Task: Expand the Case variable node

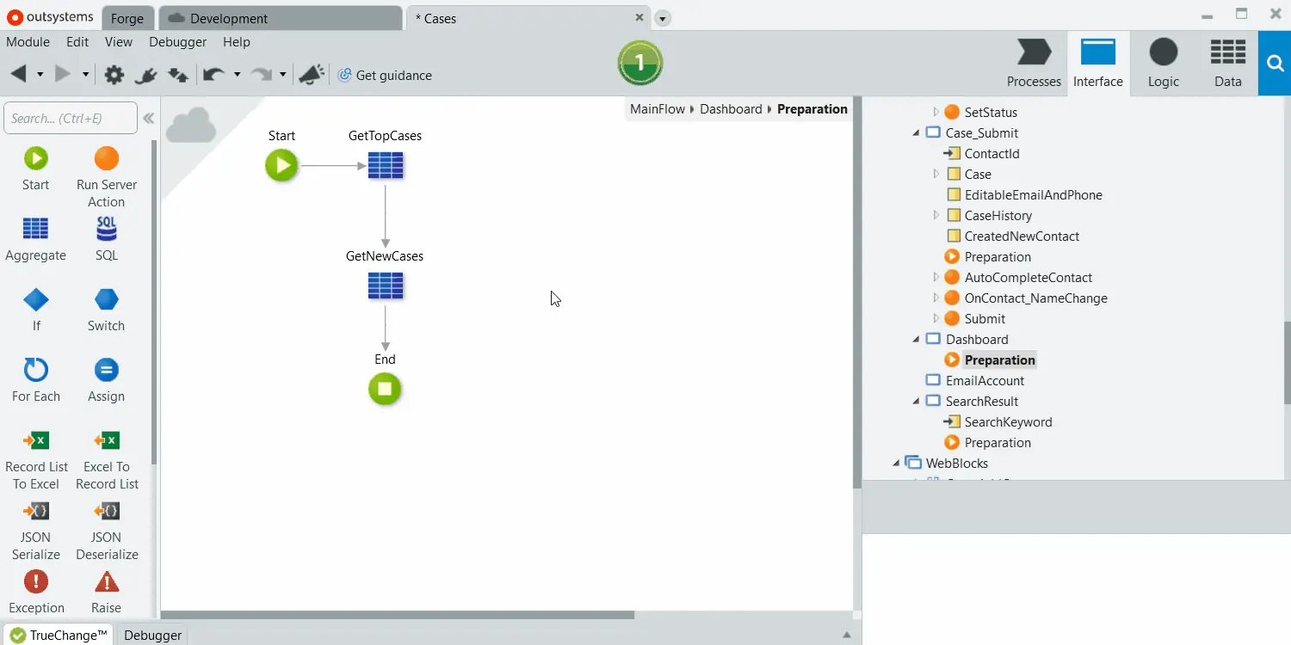Action: coord(936,174)
